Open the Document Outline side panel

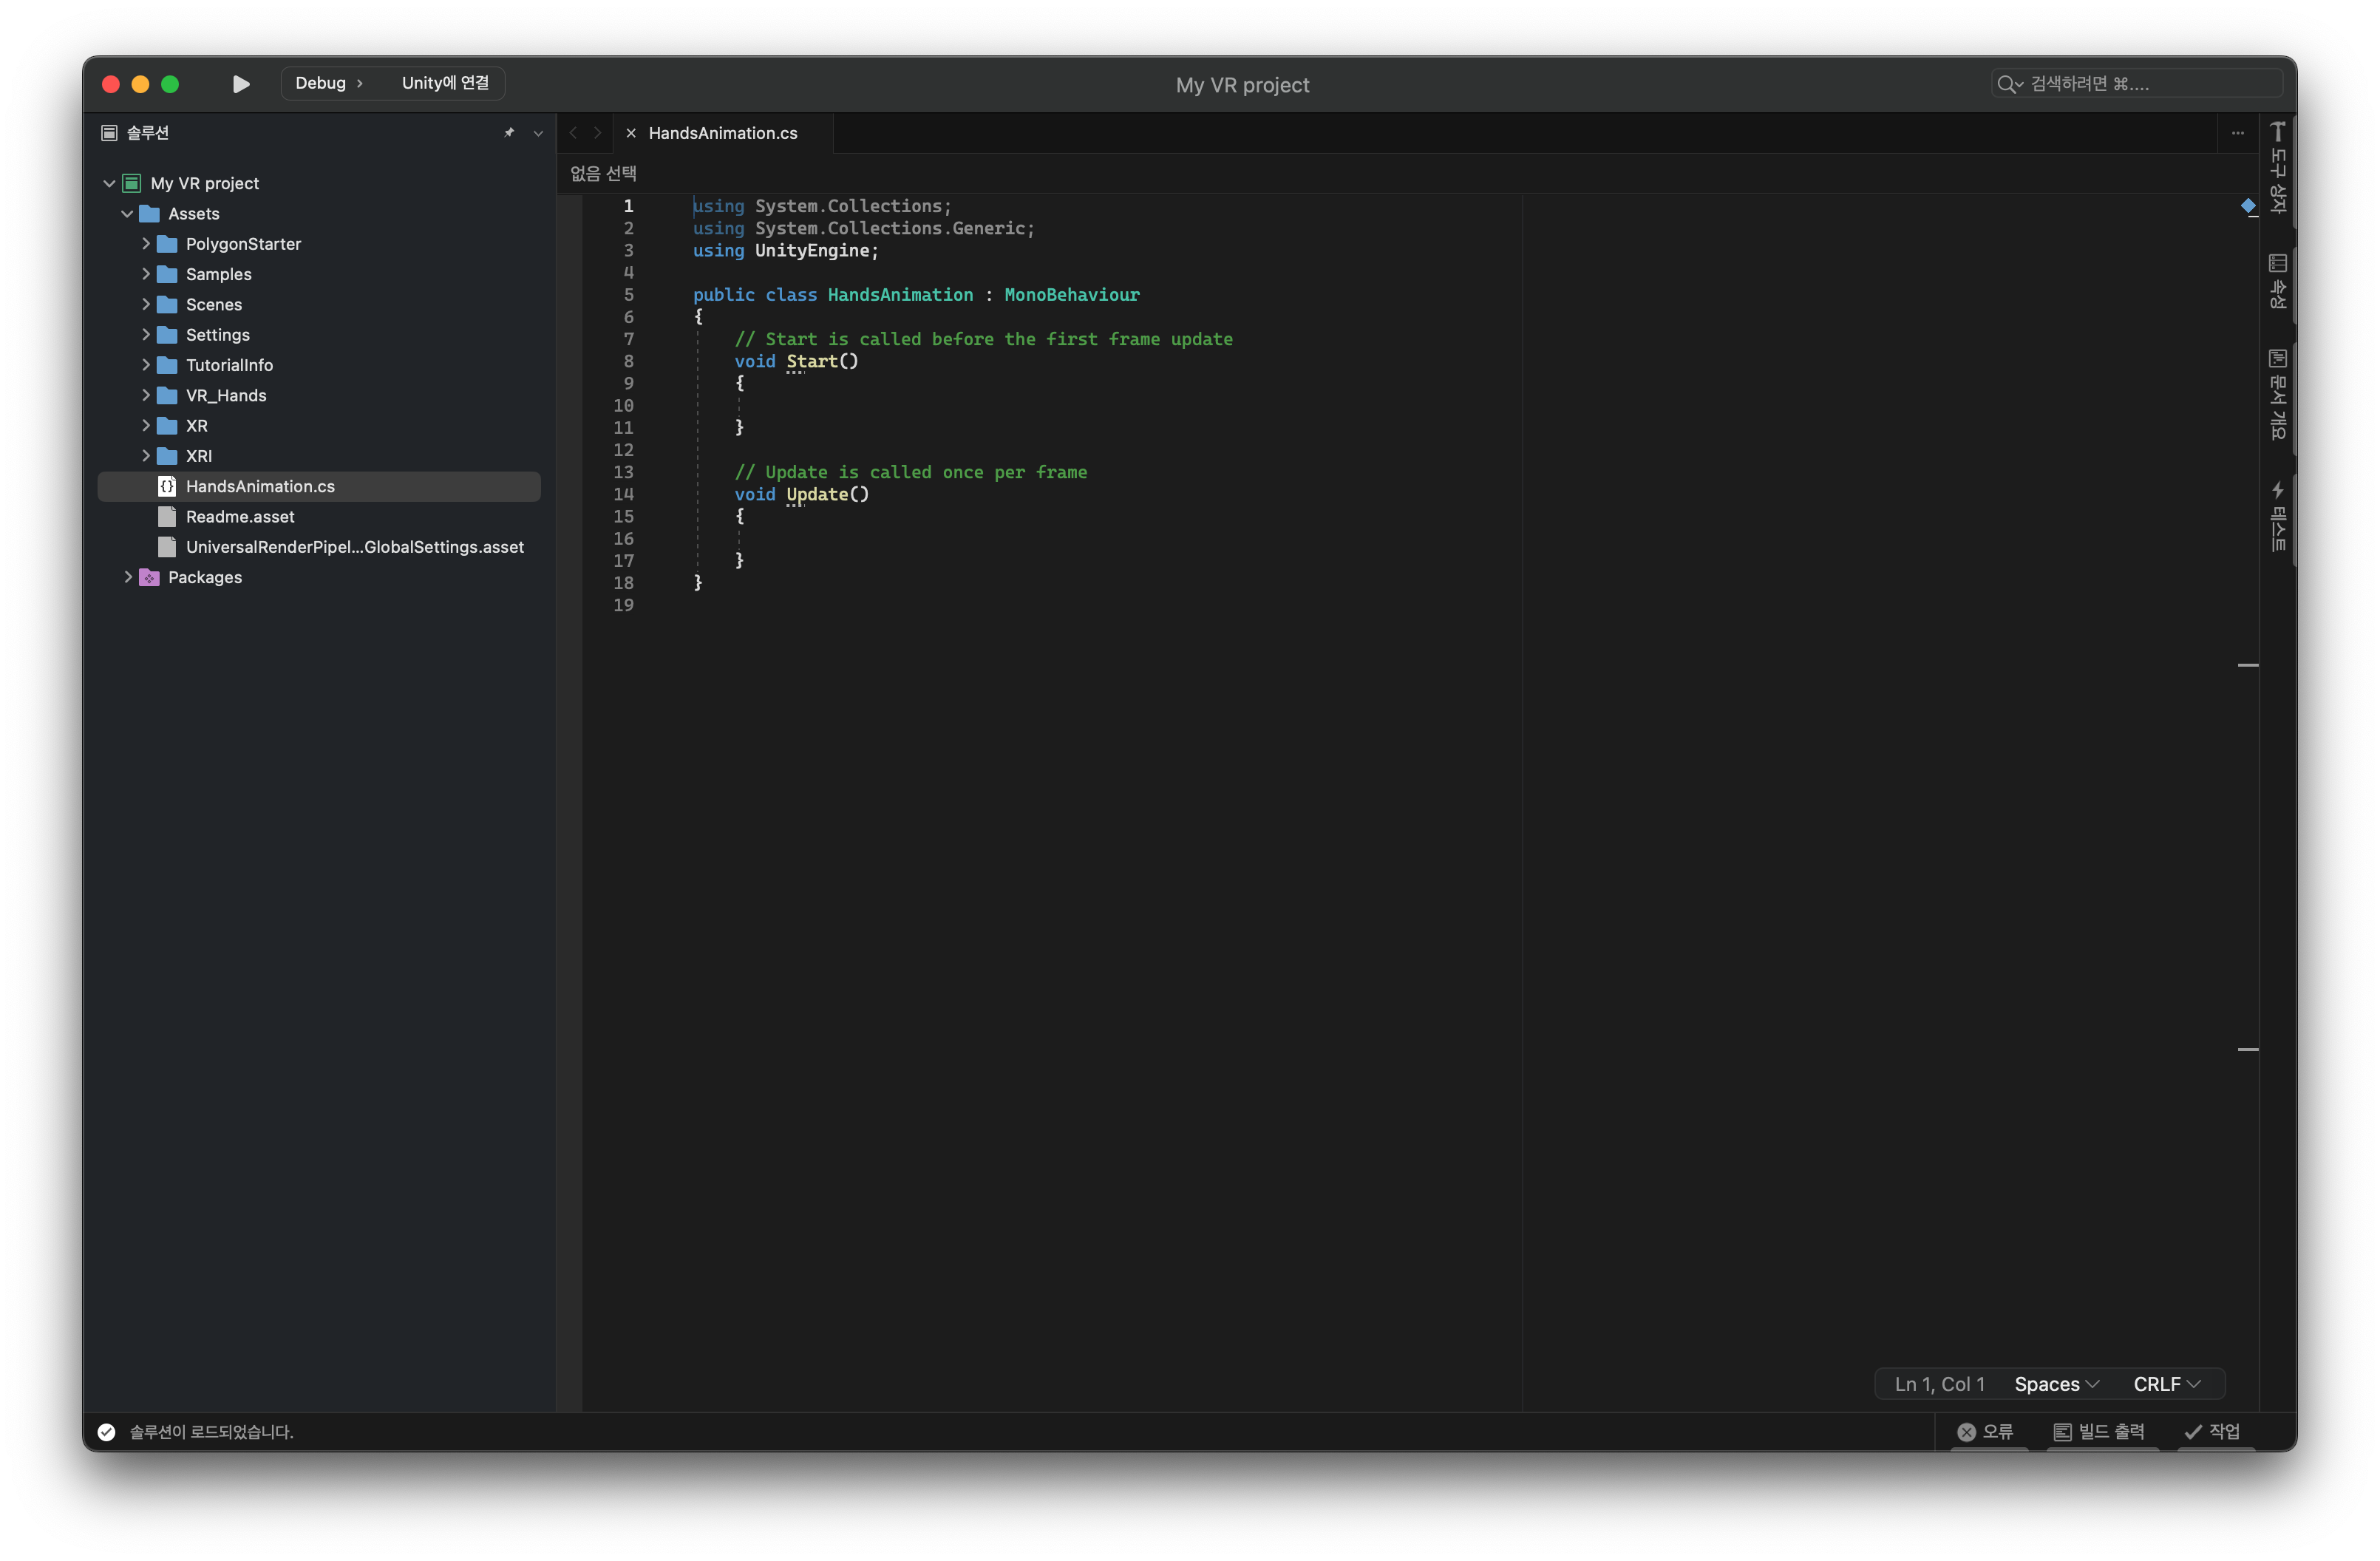coord(2277,394)
